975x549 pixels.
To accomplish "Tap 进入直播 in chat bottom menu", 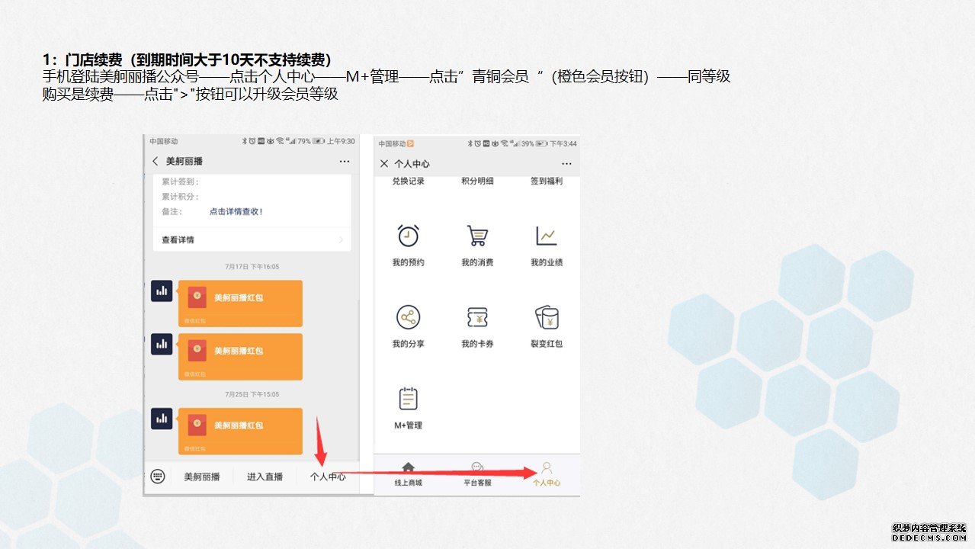I will 265,477.
